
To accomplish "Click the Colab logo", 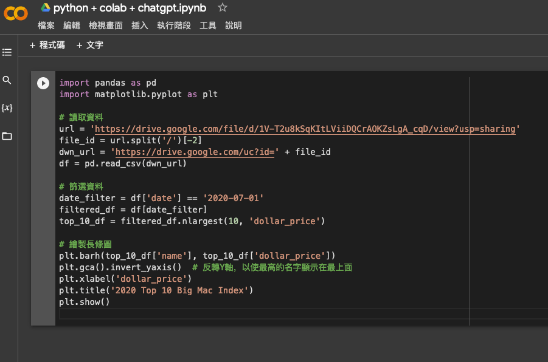I will click(16, 13).
